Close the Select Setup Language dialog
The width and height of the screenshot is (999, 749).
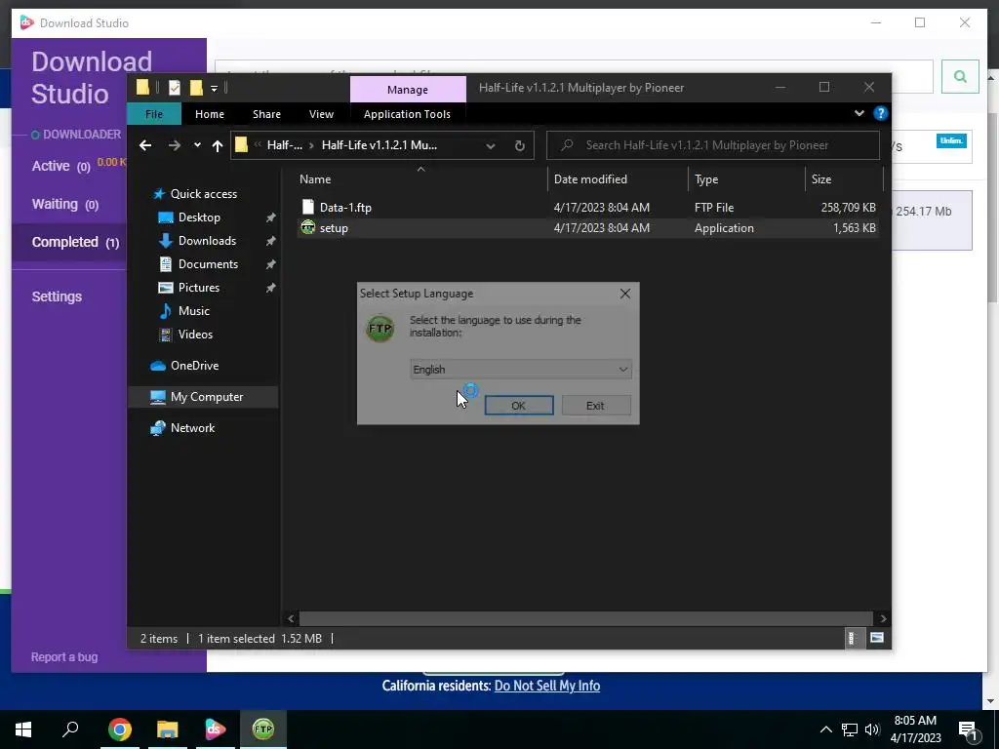625,293
